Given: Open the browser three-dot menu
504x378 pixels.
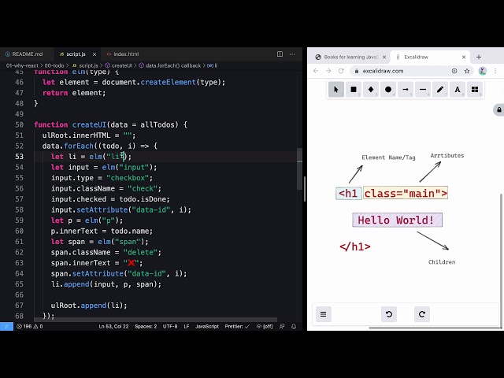Looking at the screenshot, I should tap(495, 71).
